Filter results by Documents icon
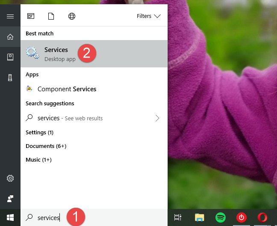Image resolution: width=277 pixels, height=226 pixels. (x=51, y=16)
